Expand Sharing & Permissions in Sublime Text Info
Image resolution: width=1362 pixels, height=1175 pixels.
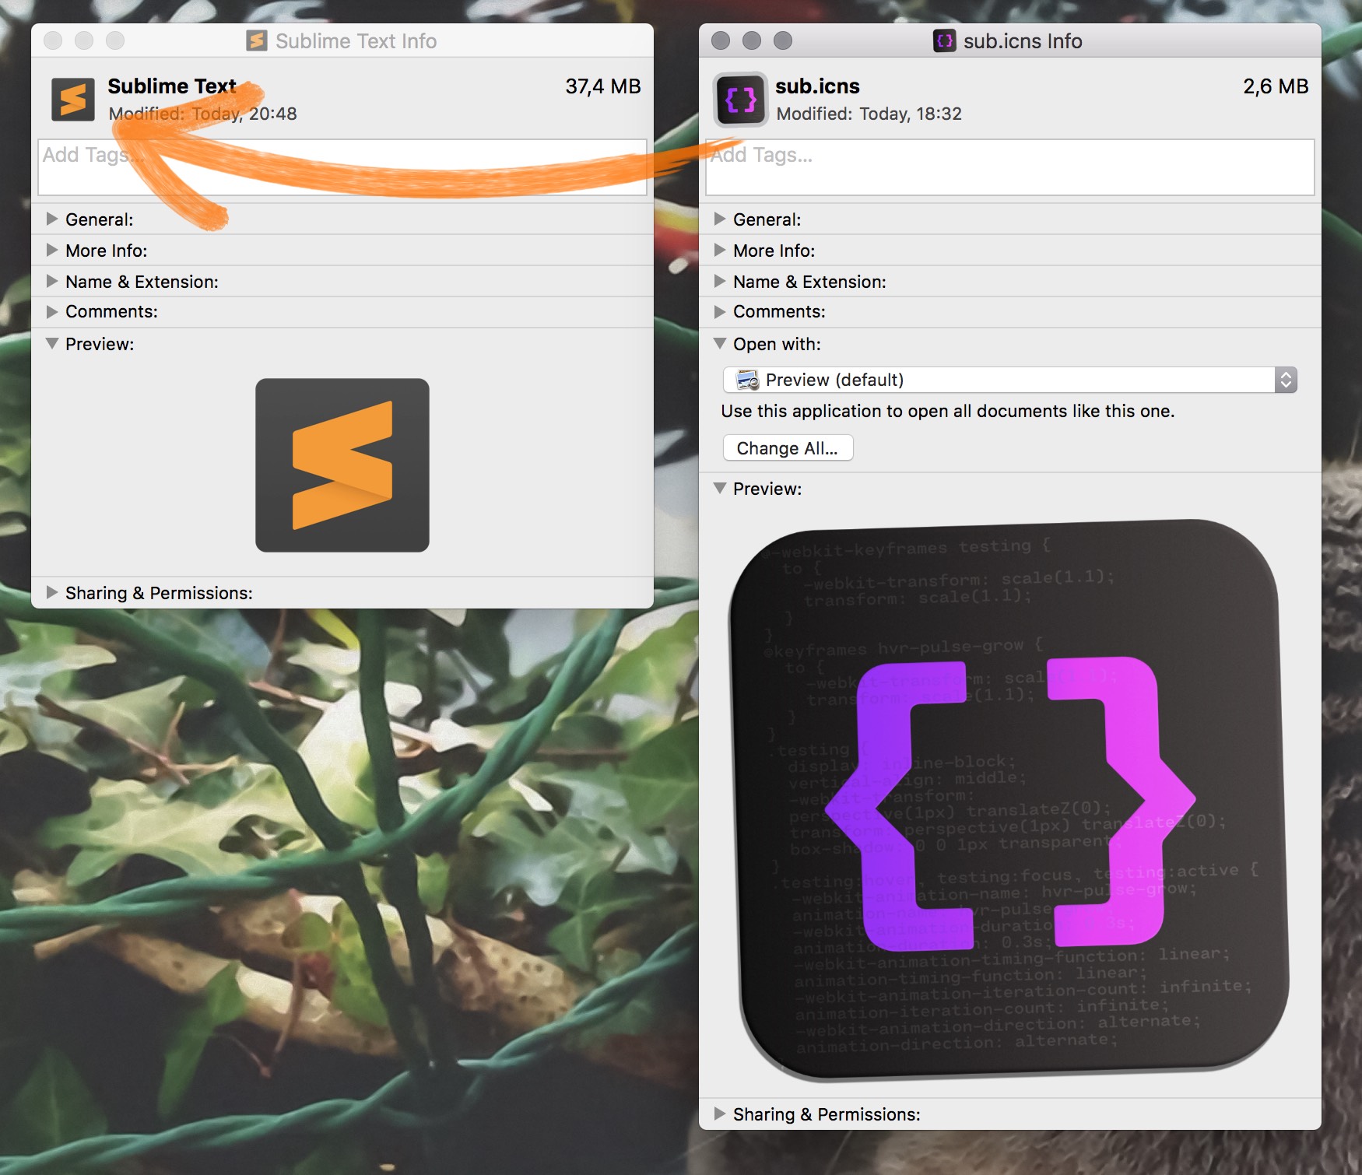coord(52,592)
